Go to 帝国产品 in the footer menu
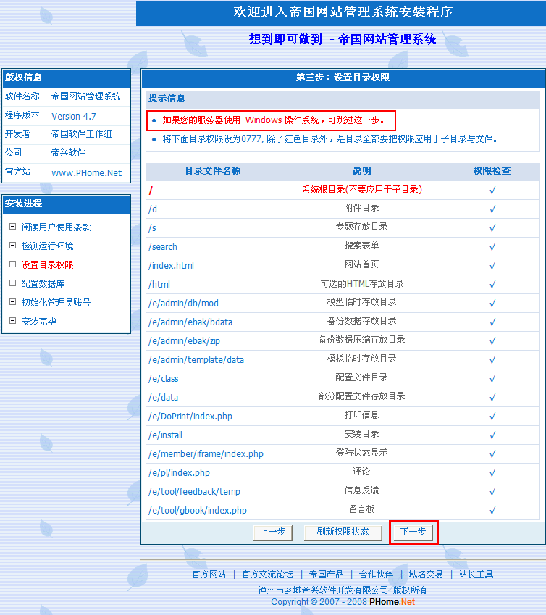Screen dimensions: 546x615 tap(326, 574)
